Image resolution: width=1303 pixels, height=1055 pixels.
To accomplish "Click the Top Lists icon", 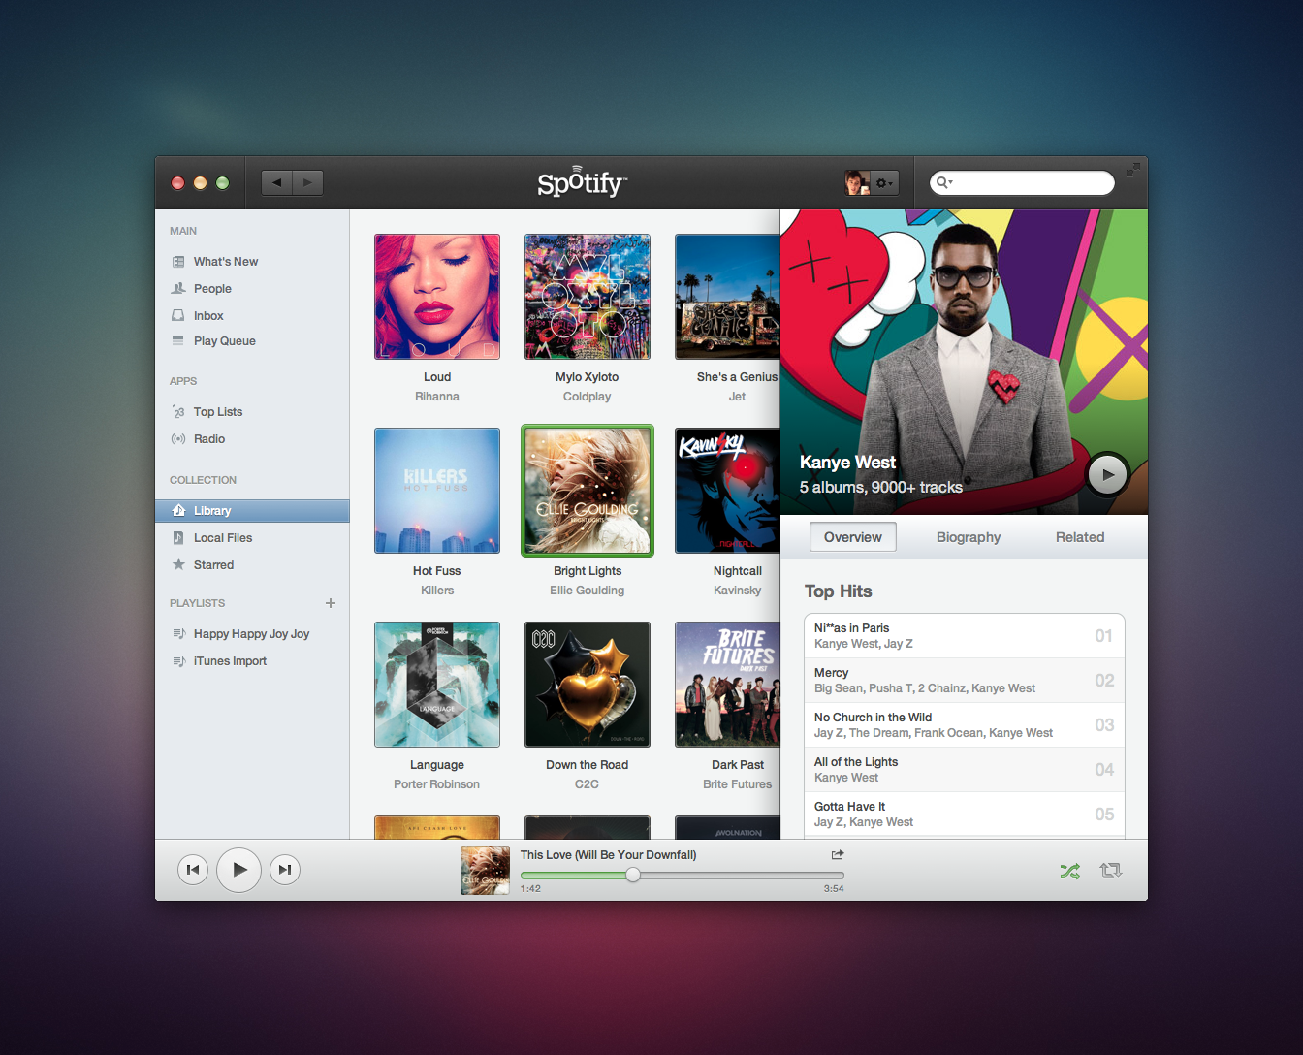I will coord(178,411).
